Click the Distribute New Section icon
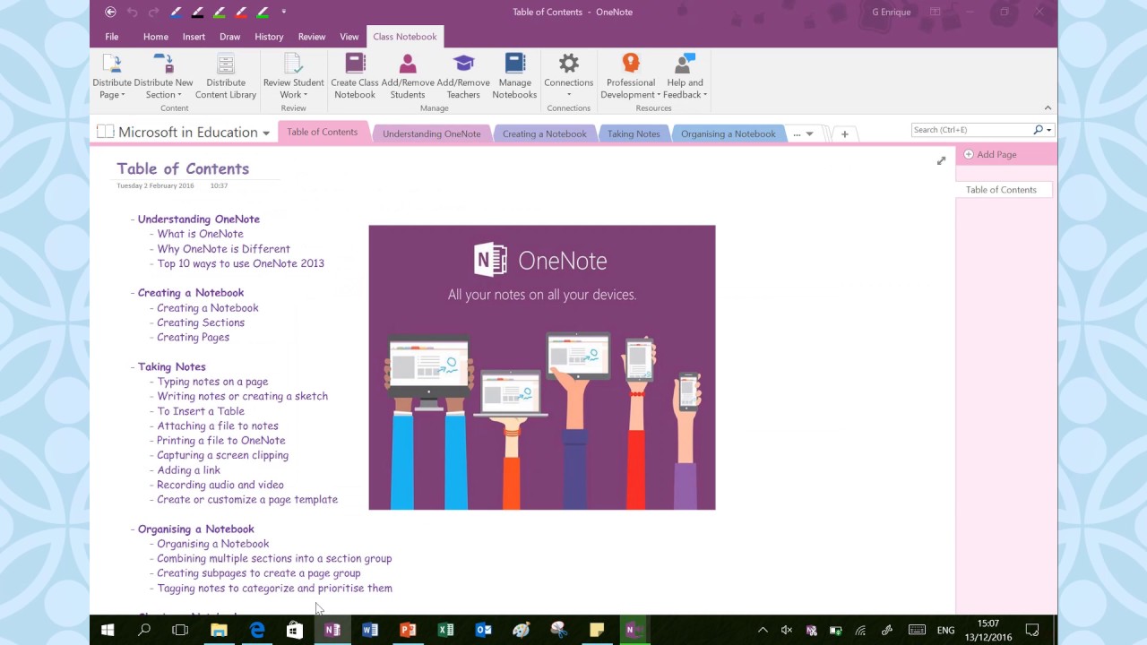 point(163,64)
